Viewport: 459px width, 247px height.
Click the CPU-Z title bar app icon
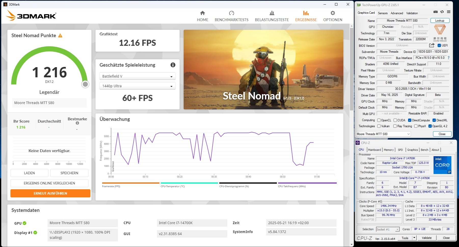(358, 143)
